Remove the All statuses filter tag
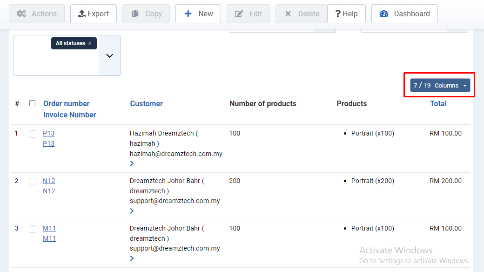This screenshot has height=272, width=484. (x=90, y=43)
